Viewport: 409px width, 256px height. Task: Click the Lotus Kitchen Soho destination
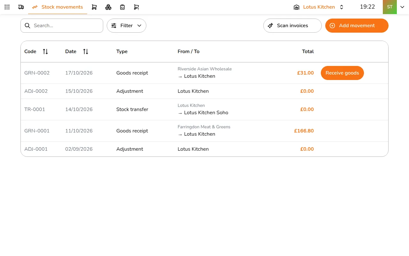[206, 113]
